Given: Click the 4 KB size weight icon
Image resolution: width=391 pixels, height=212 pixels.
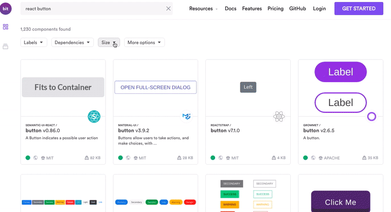Looking at the screenshot, I should click(274, 158).
